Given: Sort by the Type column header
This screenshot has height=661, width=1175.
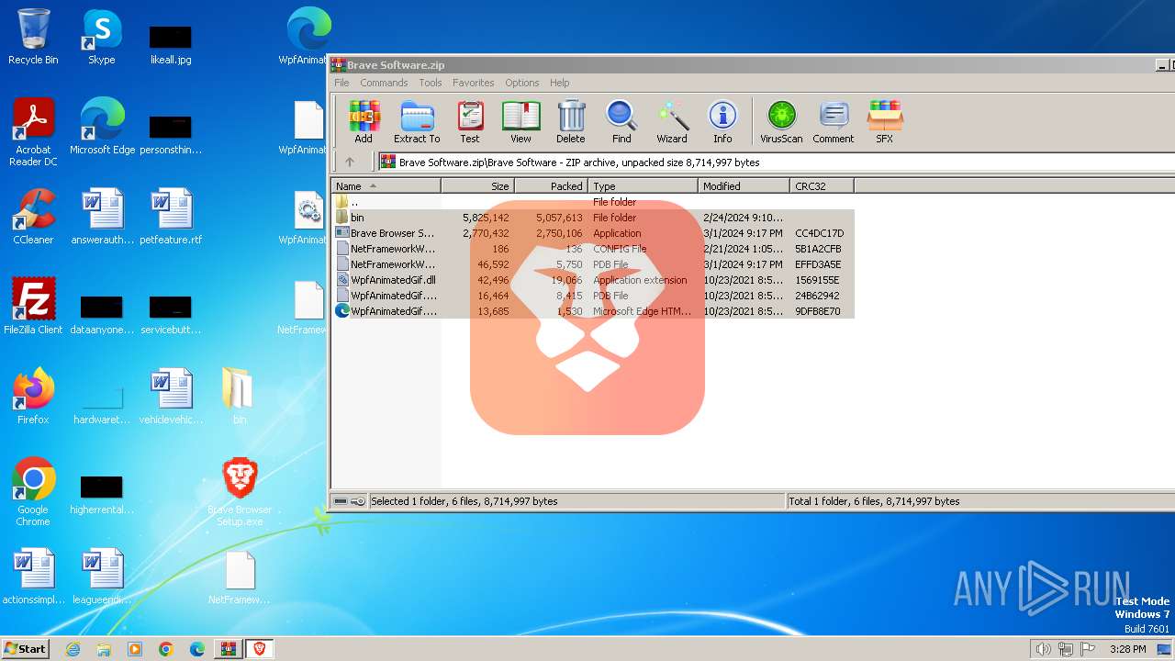Looking at the screenshot, I should (x=643, y=186).
